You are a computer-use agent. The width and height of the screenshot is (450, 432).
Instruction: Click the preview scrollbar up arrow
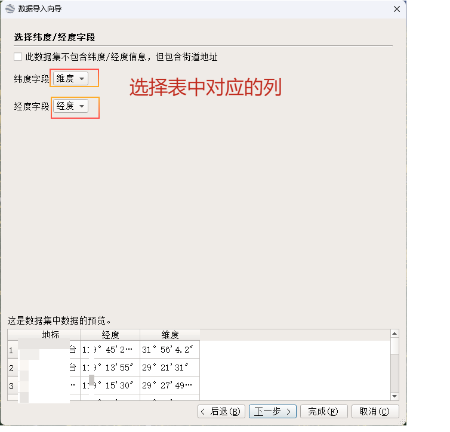pyautogui.click(x=394, y=333)
